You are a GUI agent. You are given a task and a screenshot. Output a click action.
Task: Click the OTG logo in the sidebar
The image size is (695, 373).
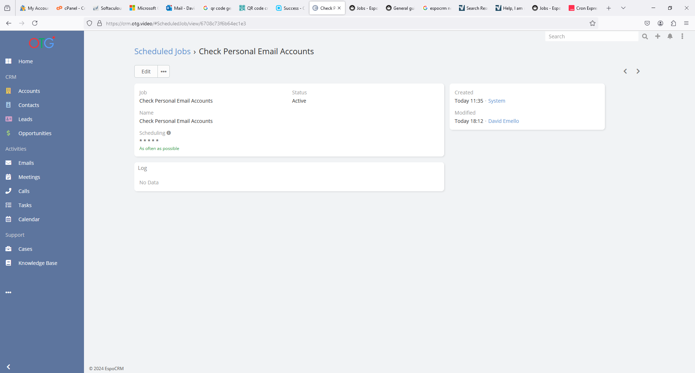(42, 43)
